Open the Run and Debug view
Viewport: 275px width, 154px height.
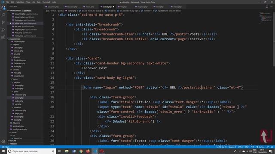(x=3, y=30)
